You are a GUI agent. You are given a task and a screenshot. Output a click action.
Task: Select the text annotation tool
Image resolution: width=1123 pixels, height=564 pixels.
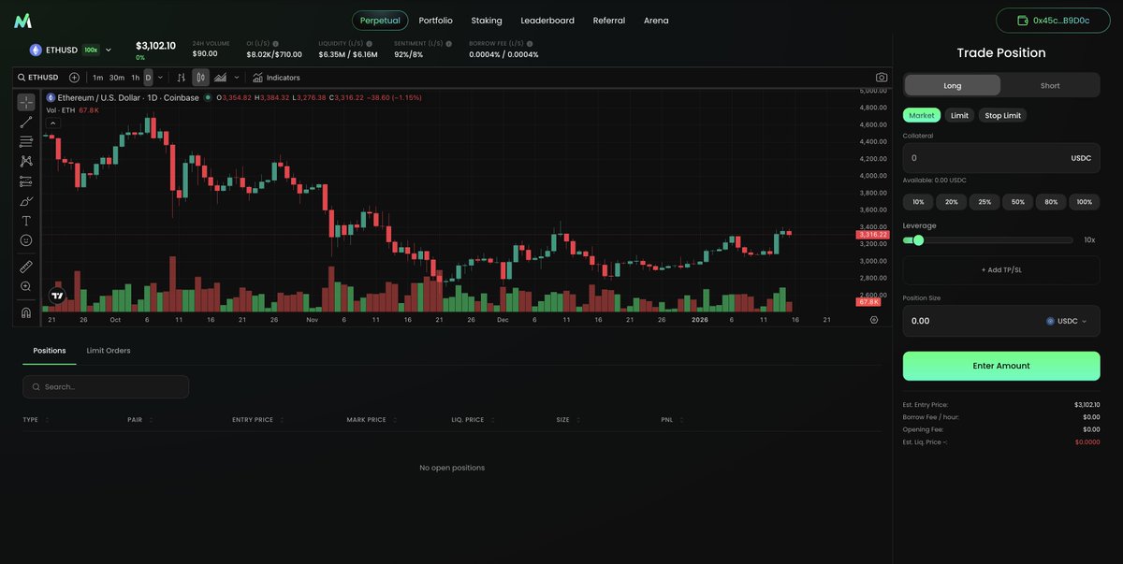(26, 221)
